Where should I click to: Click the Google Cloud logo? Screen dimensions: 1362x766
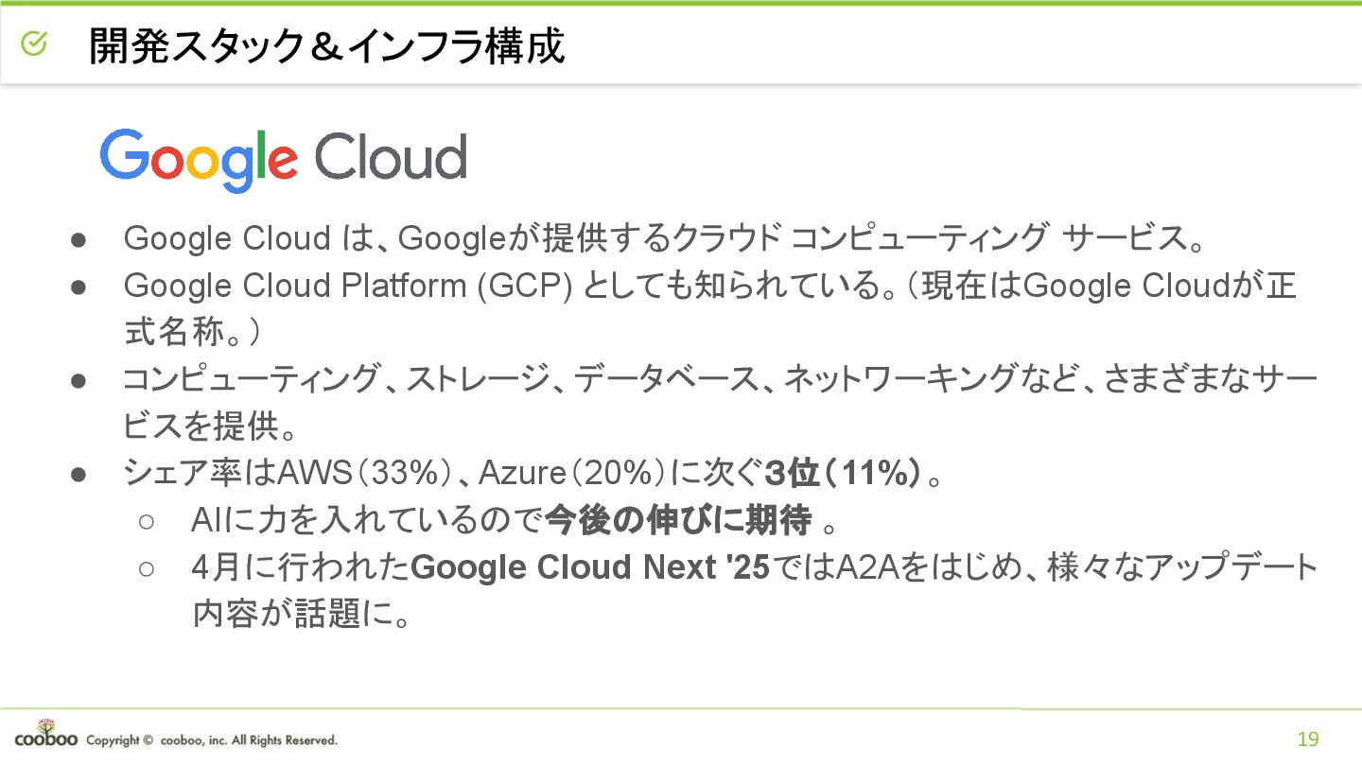click(283, 160)
